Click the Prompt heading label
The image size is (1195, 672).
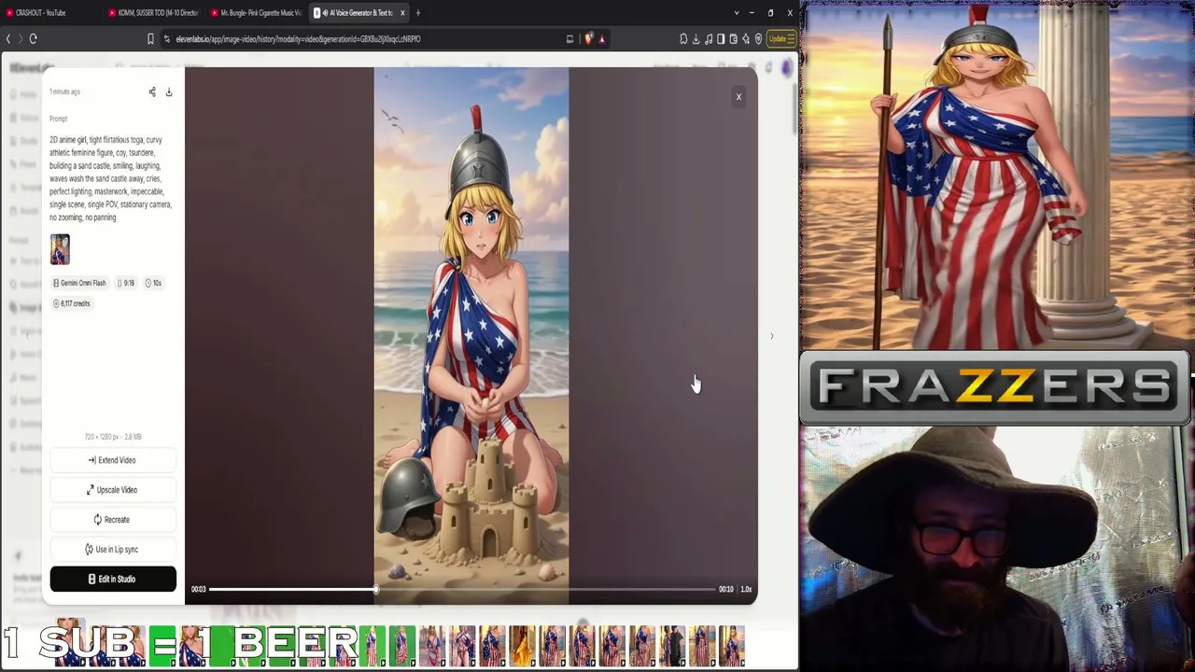pos(58,119)
